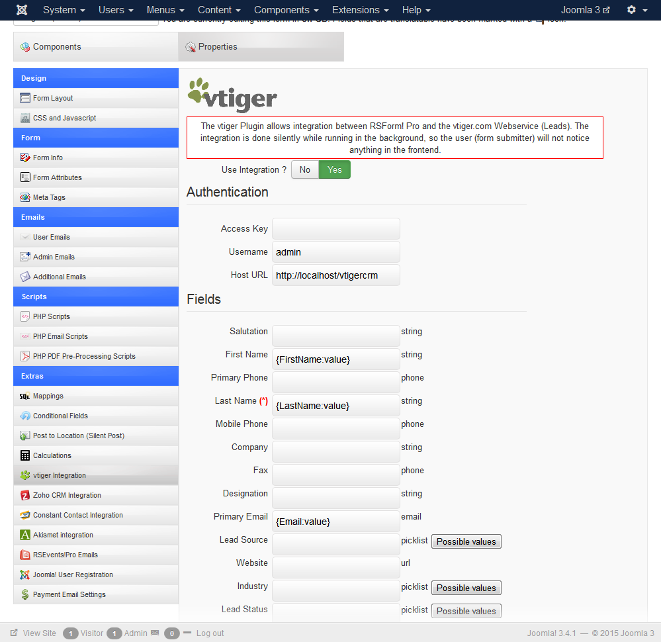Click the Primary Phone field

pyautogui.click(x=336, y=382)
